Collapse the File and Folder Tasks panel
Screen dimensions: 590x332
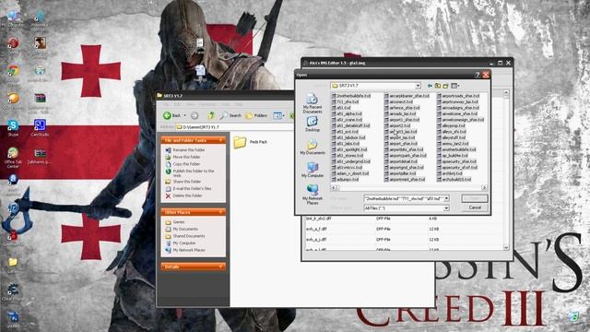221,140
